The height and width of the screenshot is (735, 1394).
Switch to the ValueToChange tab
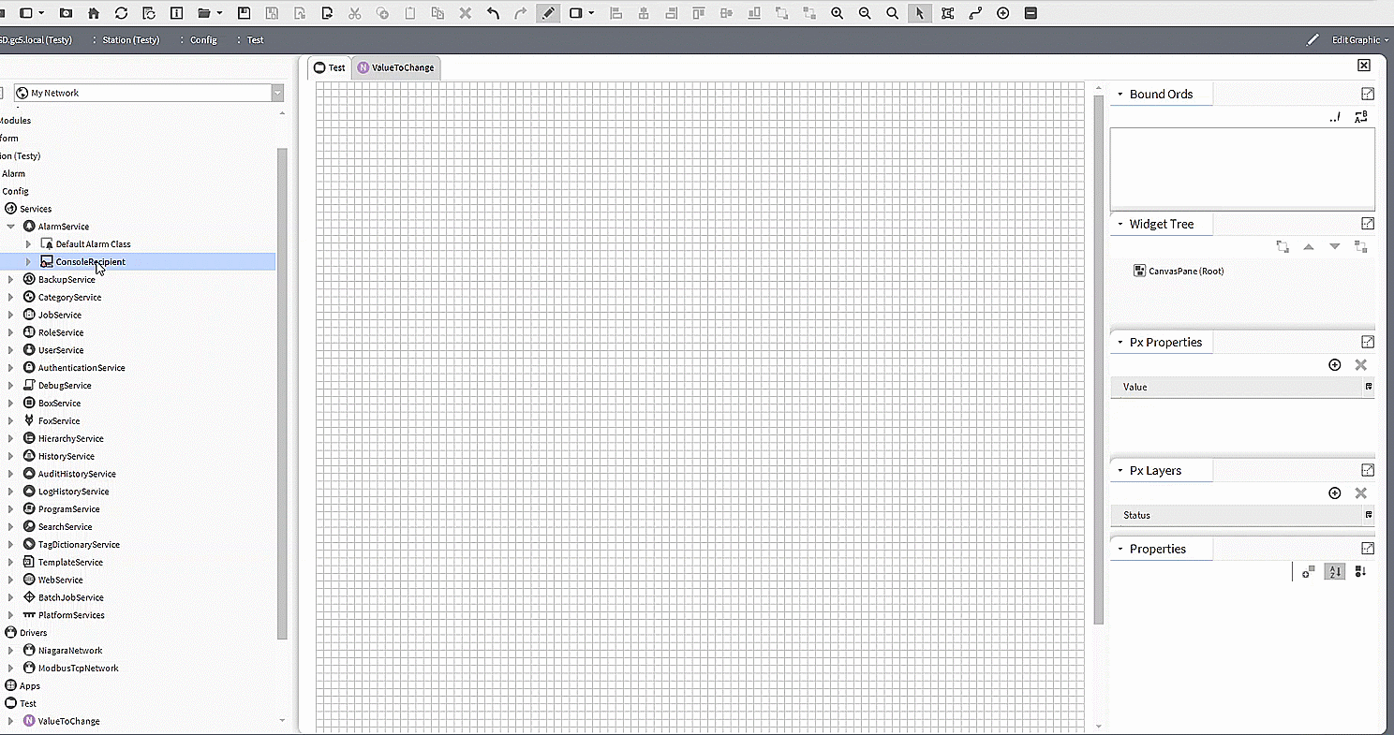(x=395, y=67)
